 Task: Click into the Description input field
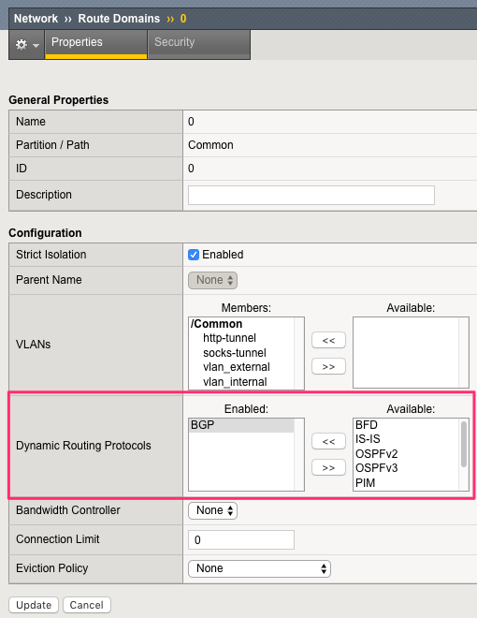pos(311,195)
